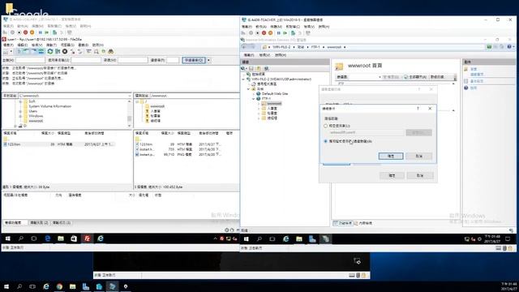
Task: Reconnect to last server in FileZilla
Action: pos(80,51)
